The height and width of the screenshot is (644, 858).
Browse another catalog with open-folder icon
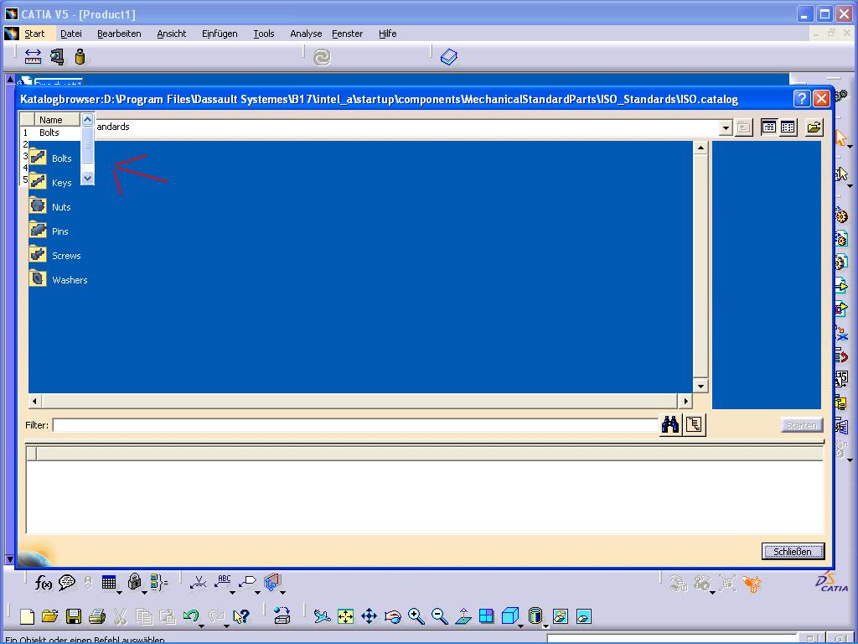[x=814, y=127]
